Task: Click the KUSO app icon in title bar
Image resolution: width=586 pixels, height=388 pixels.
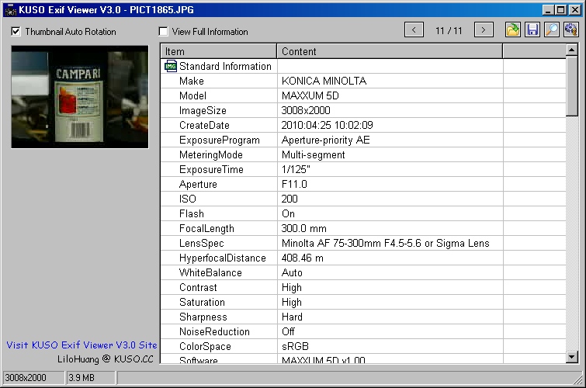Action: pos(9,9)
